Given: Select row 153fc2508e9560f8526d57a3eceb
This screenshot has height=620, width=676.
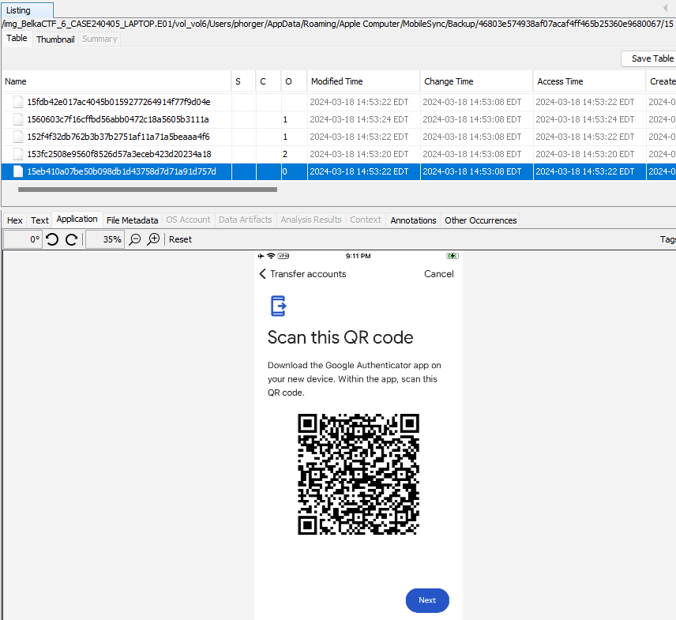Looking at the screenshot, I should click(x=338, y=154).
